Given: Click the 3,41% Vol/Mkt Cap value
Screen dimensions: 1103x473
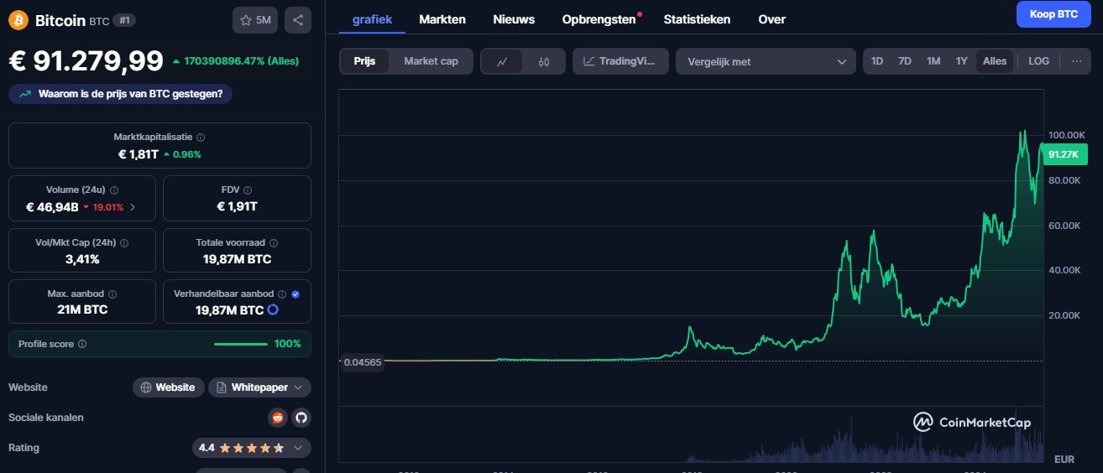Looking at the screenshot, I should [82, 259].
